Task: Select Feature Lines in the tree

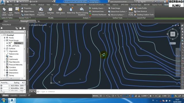Action: [14, 54]
